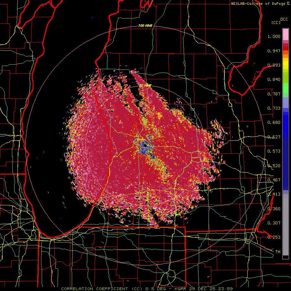Select the 0.893 scale value
Viewport: 291px width, 291px height.
click(274, 65)
